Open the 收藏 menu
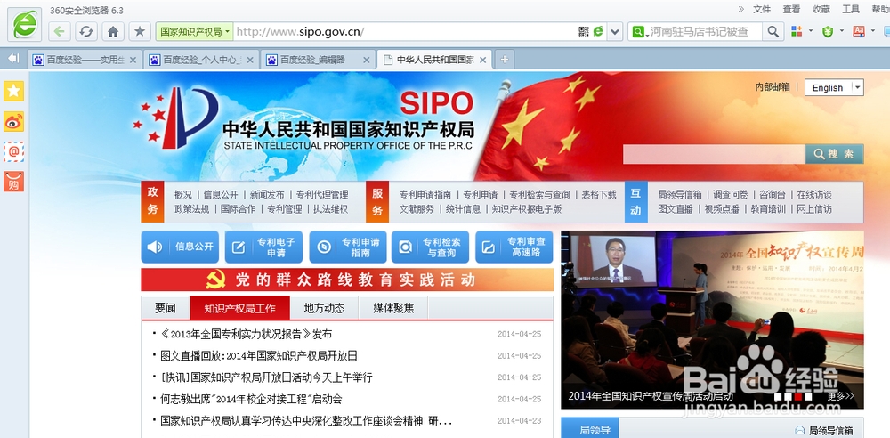The image size is (890, 438). click(x=821, y=9)
